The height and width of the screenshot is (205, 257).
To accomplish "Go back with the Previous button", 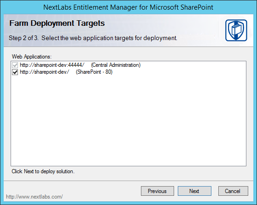I will pos(158,191).
